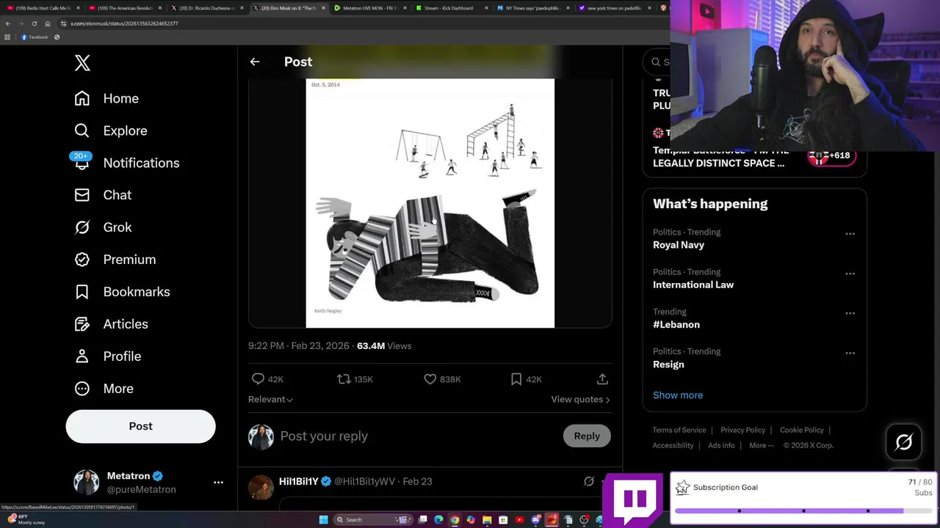Like the post with 838K likes

430,379
